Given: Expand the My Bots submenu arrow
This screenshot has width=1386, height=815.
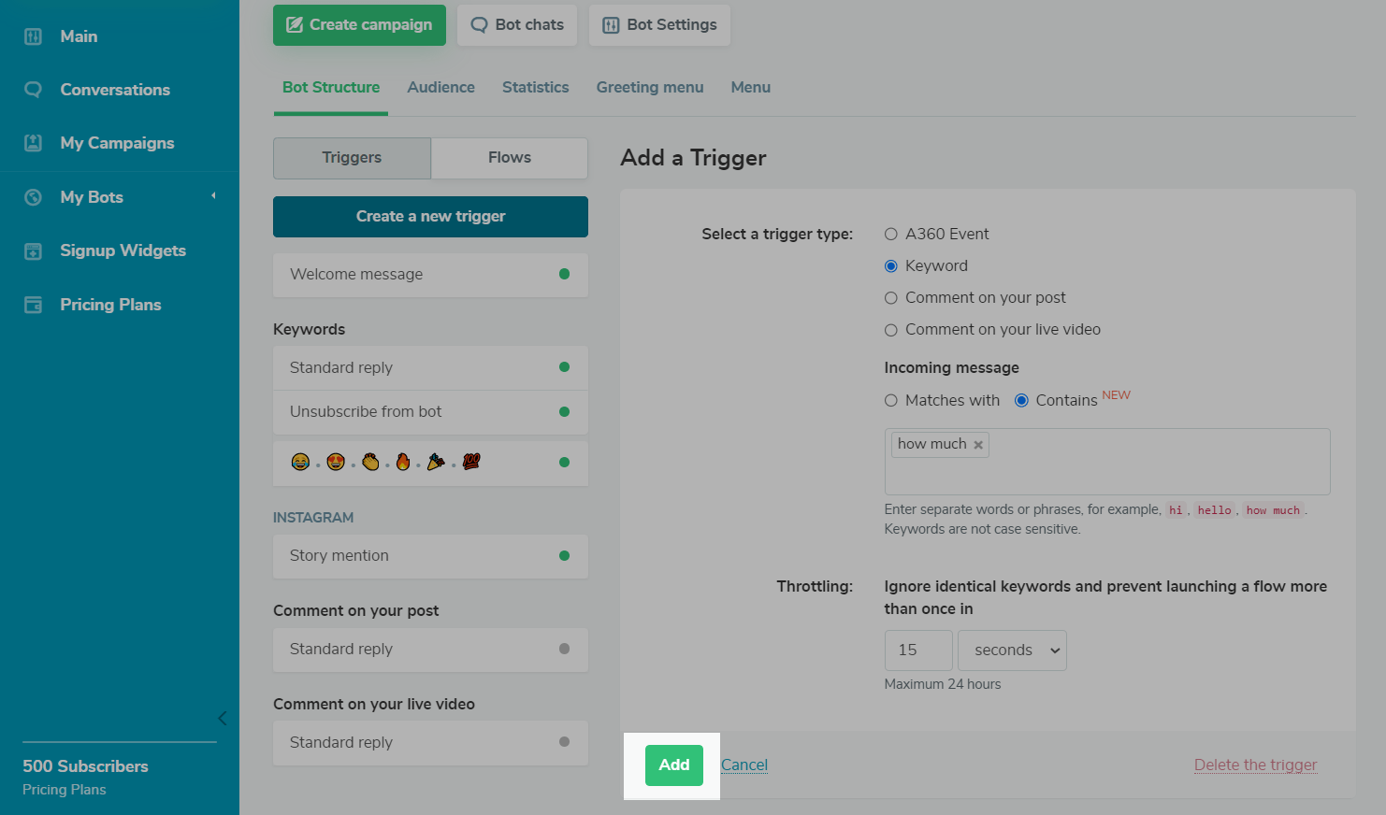Looking at the screenshot, I should pyautogui.click(x=213, y=196).
